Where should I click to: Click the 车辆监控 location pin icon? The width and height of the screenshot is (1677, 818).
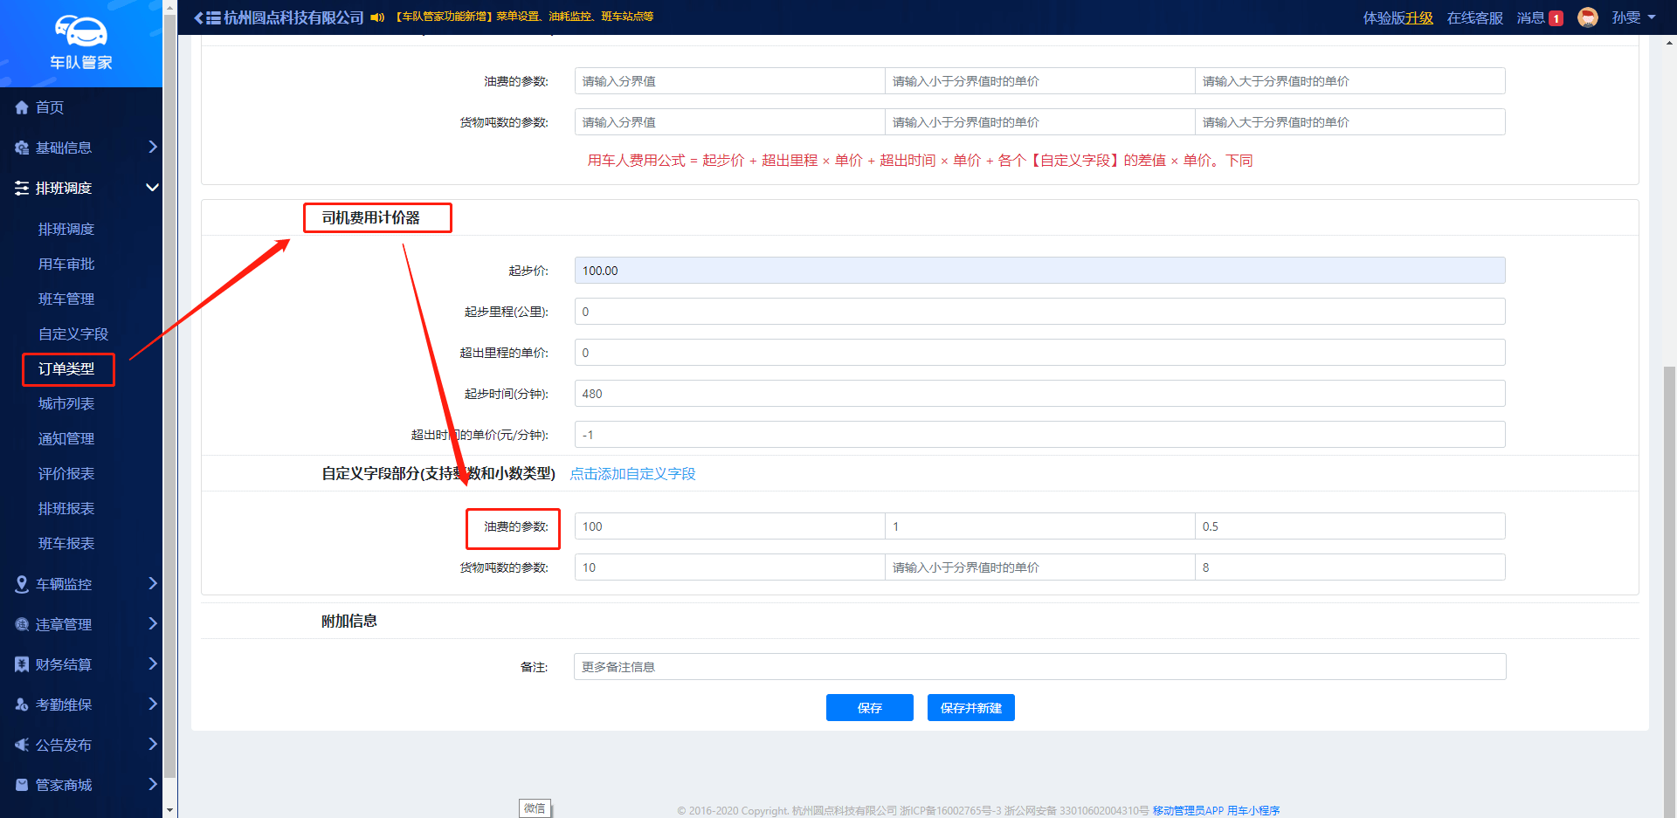click(22, 584)
